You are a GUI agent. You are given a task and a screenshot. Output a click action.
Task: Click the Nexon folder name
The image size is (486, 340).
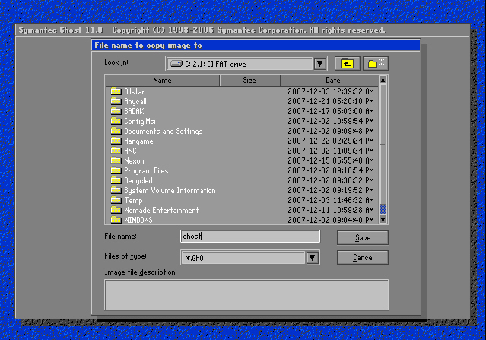coord(134,160)
